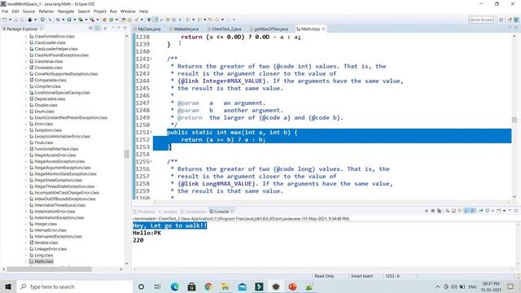Open the Display Selected Console dropdown arrow
The width and height of the screenshot is (521, 293).
493,211
